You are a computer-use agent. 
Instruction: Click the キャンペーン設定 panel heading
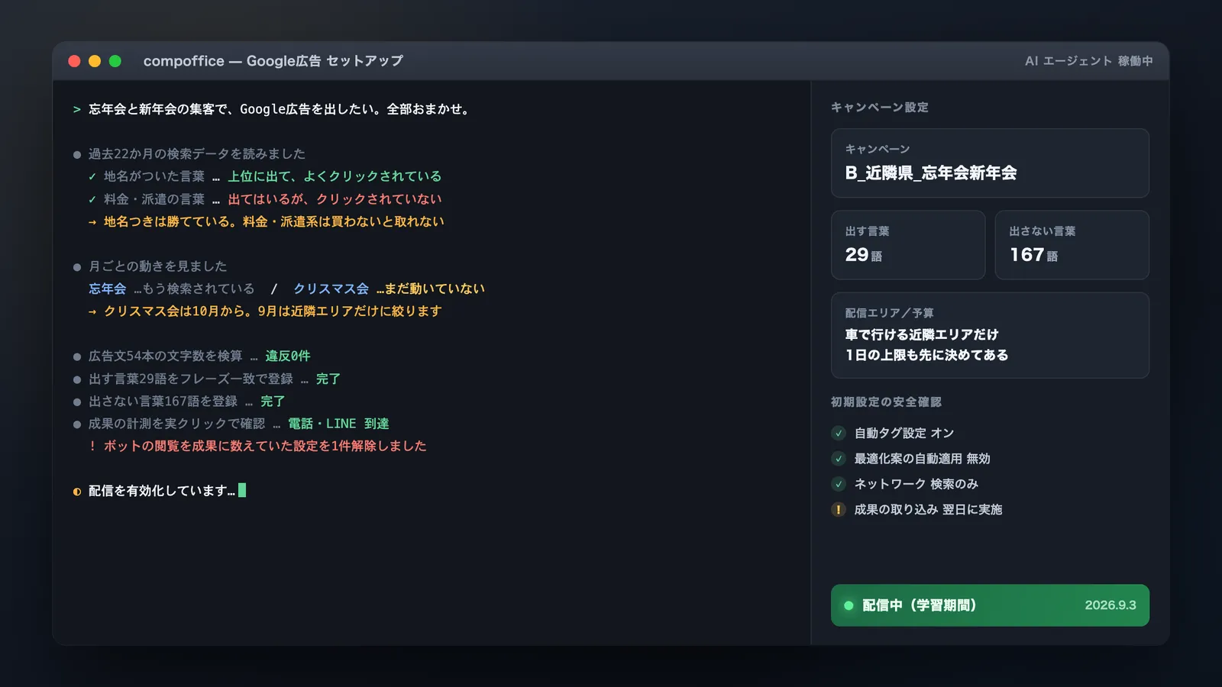tap(880, 108)
